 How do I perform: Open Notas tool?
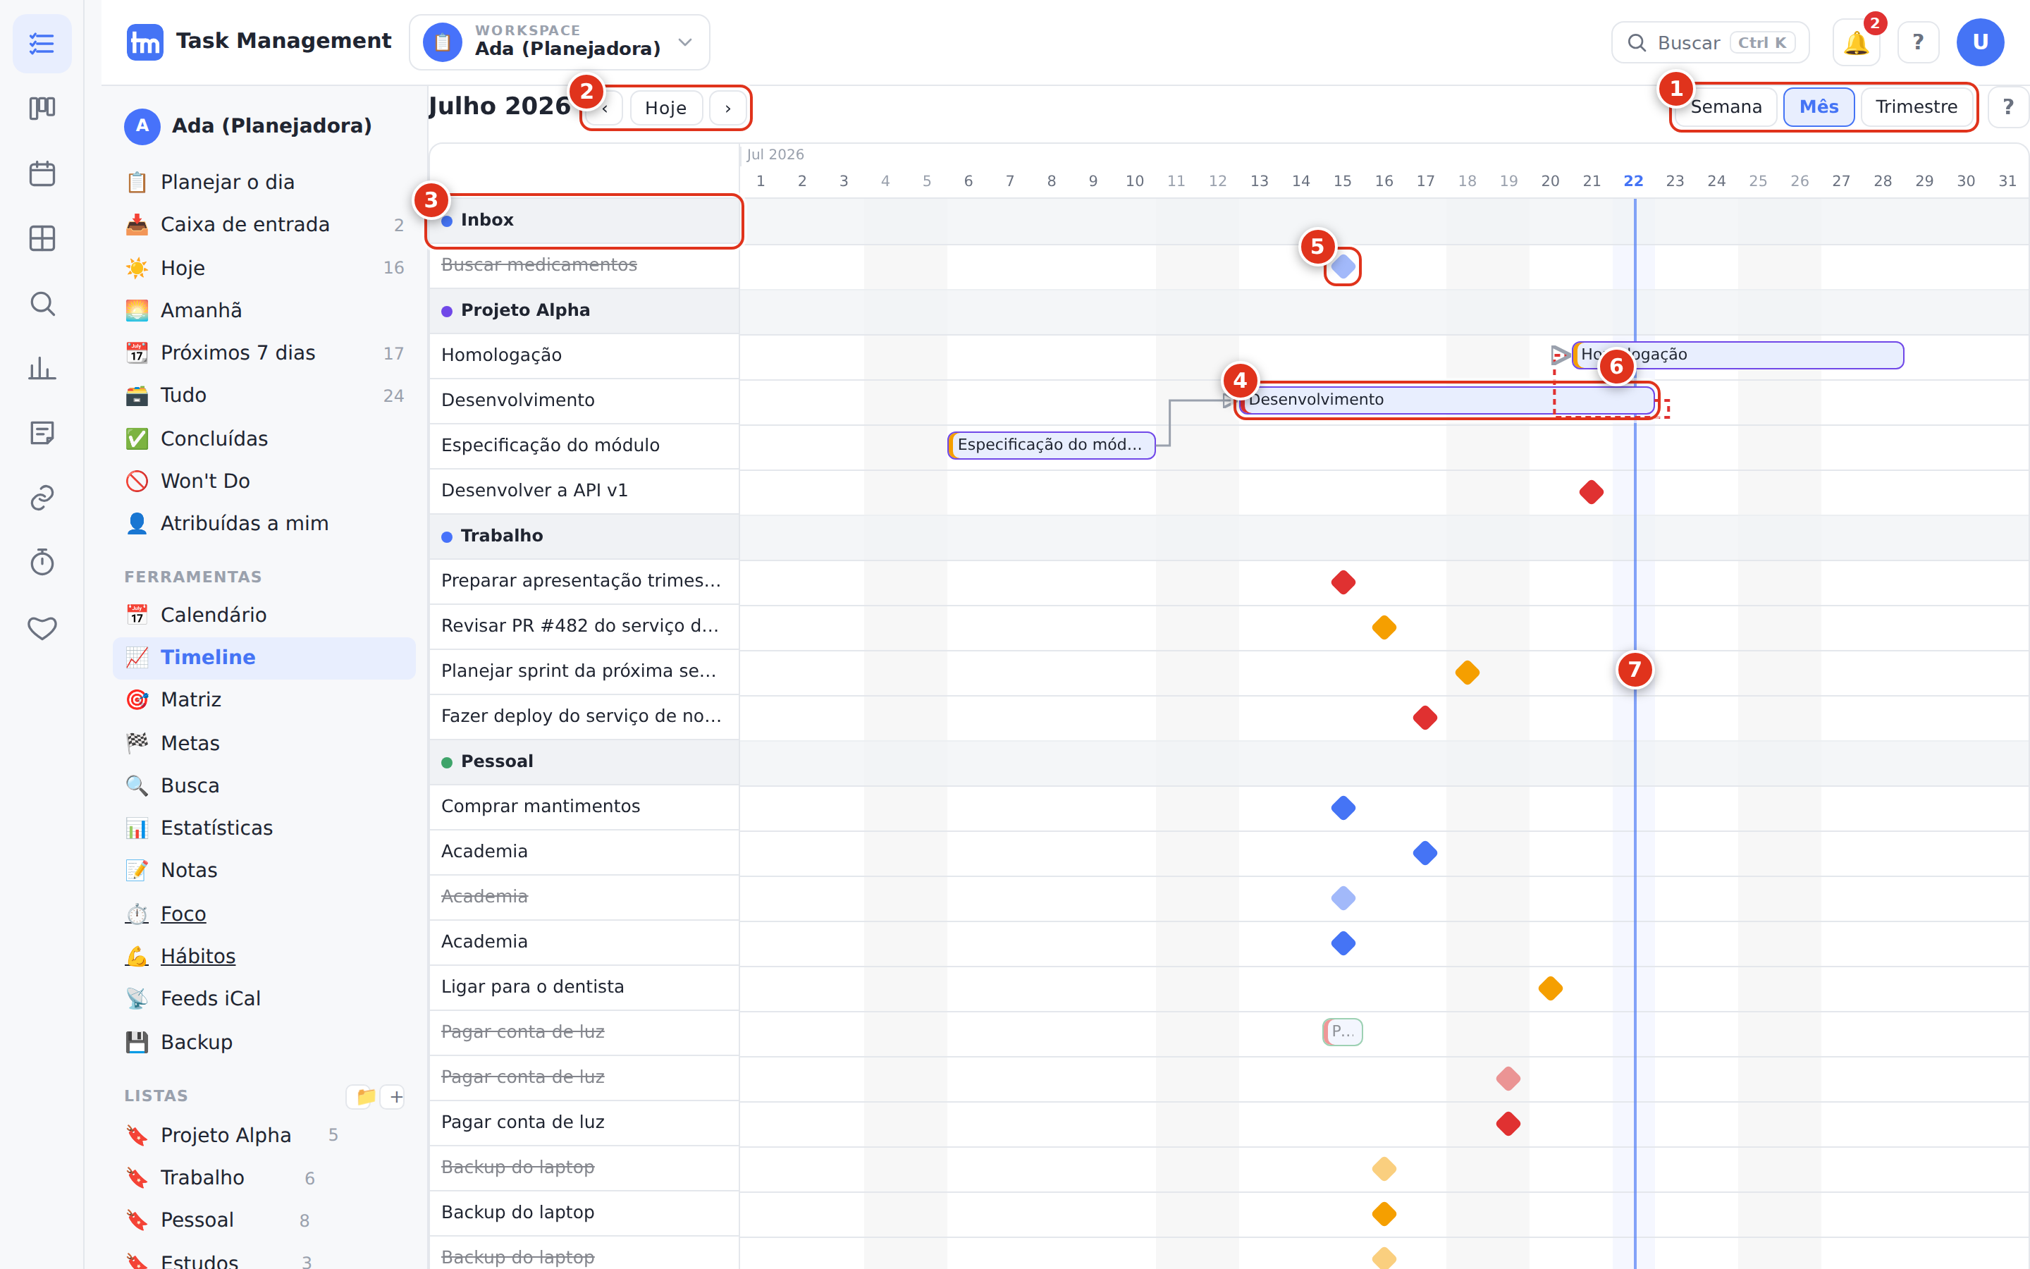264,871
